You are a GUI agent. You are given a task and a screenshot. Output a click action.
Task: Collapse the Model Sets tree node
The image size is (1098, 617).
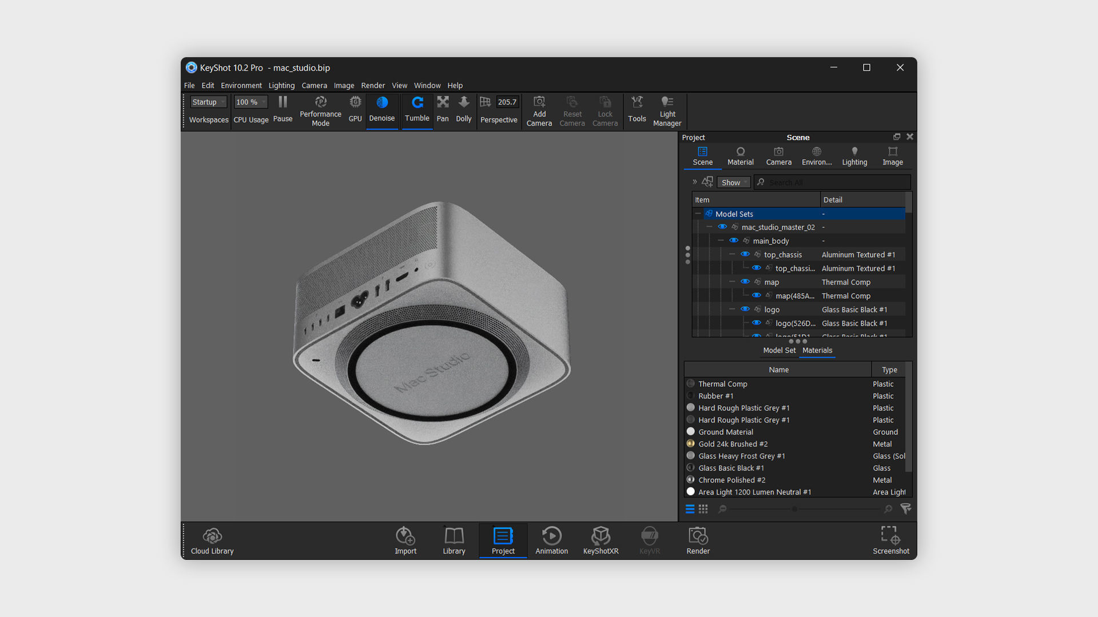pyautogui.click(x=698, y=214)
